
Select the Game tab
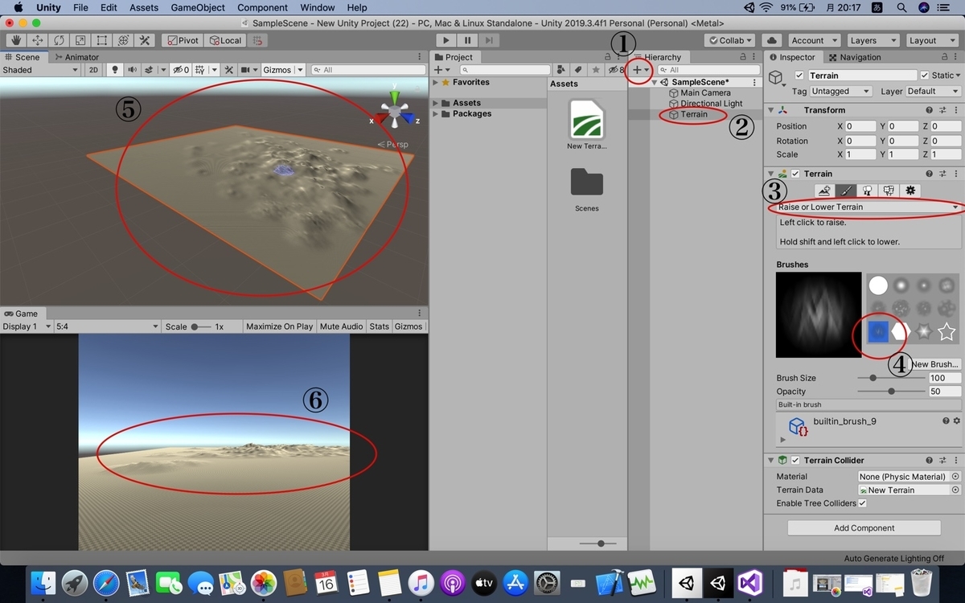click(21, 314)
